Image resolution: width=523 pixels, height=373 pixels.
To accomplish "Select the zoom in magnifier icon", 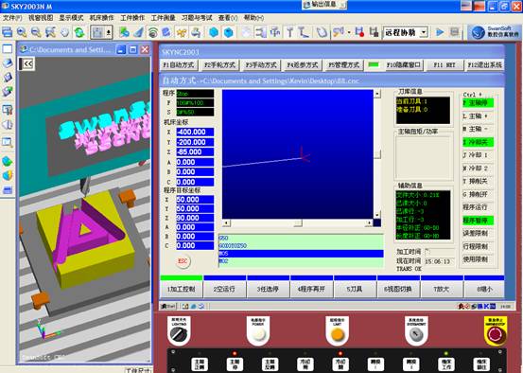I will click(22, 32).
